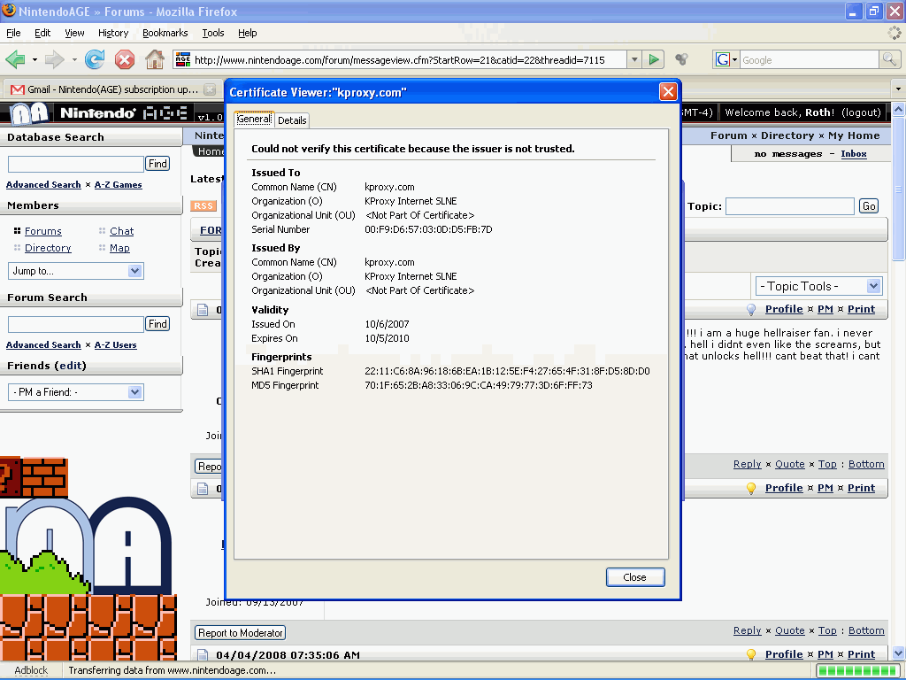Open the Bookmarks menu
The width and height of the screenshot is (906, 680).
click(x=165, y=33)
